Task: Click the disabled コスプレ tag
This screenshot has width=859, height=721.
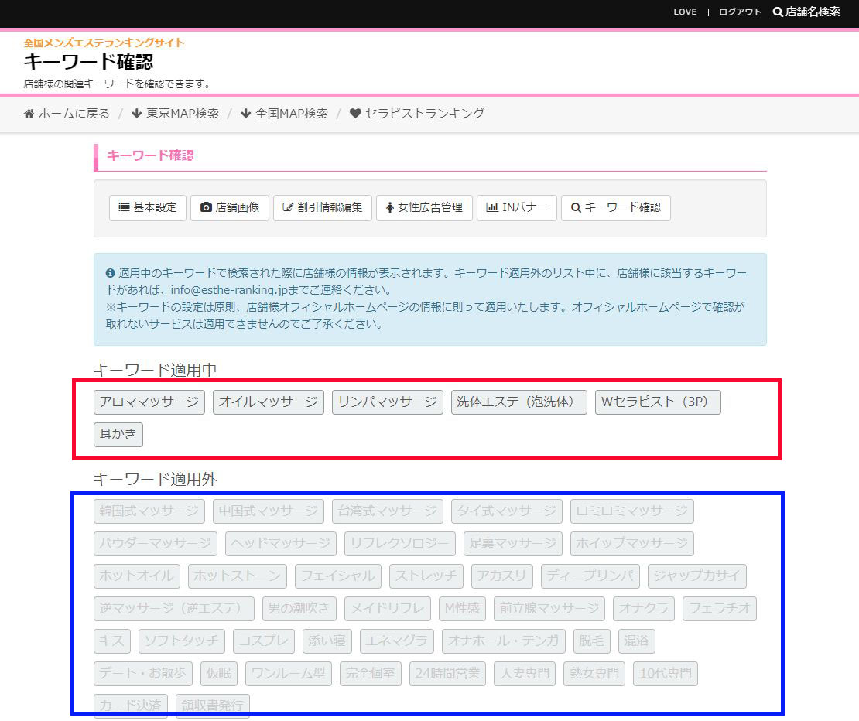Action: (x=264, y=641)
